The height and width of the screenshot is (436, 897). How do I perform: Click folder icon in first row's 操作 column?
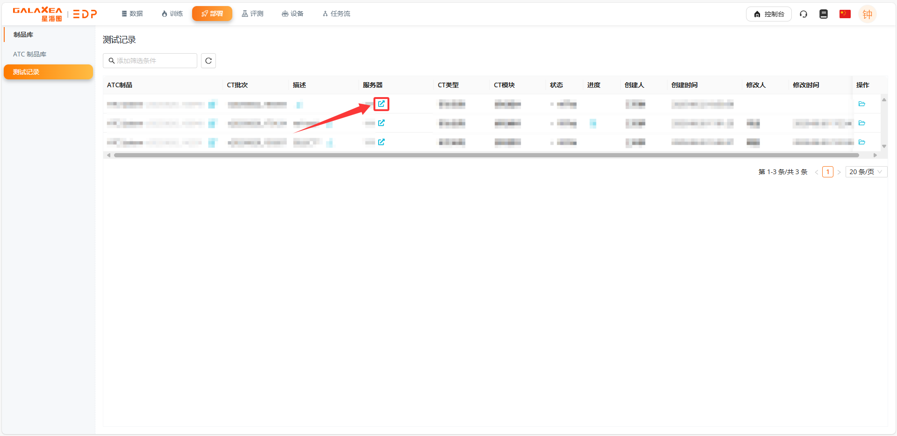click(862, 104)
